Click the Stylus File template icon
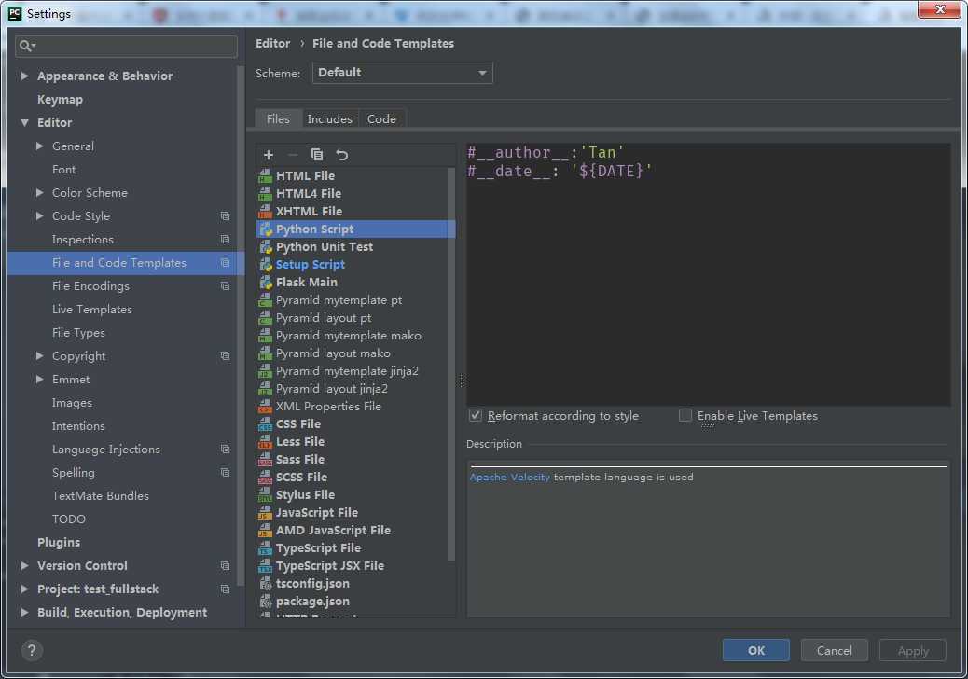Image resolution: width=968 pixels, height=679 pixels. point(266,495)
